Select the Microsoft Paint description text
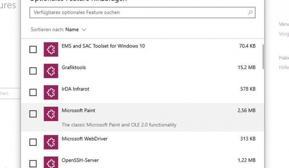Image resolution: width=289 pixels, height=168 pixels. click(x=119, y=124)
